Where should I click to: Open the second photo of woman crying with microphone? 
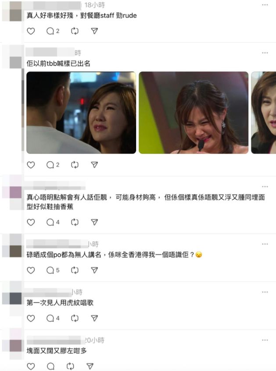point(194,113)
